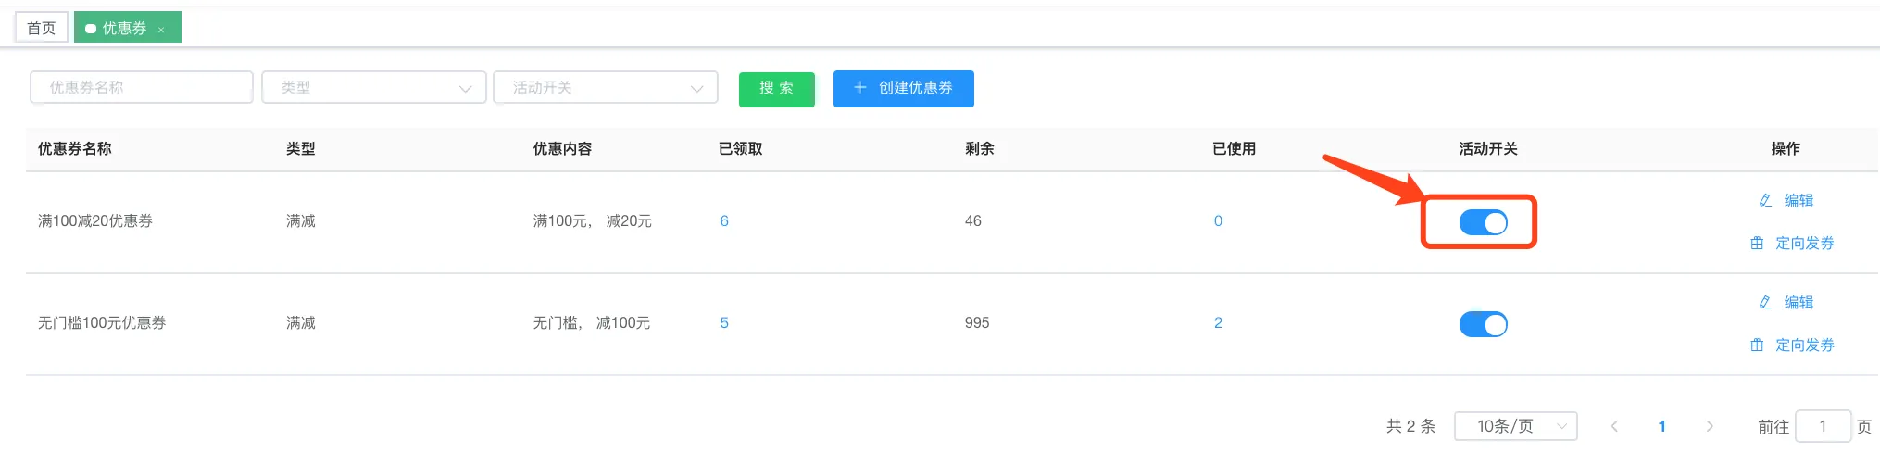Click plus icon on 创建优惠券 button
Screen dimensions: 1880x465
(x=859, y=87)
